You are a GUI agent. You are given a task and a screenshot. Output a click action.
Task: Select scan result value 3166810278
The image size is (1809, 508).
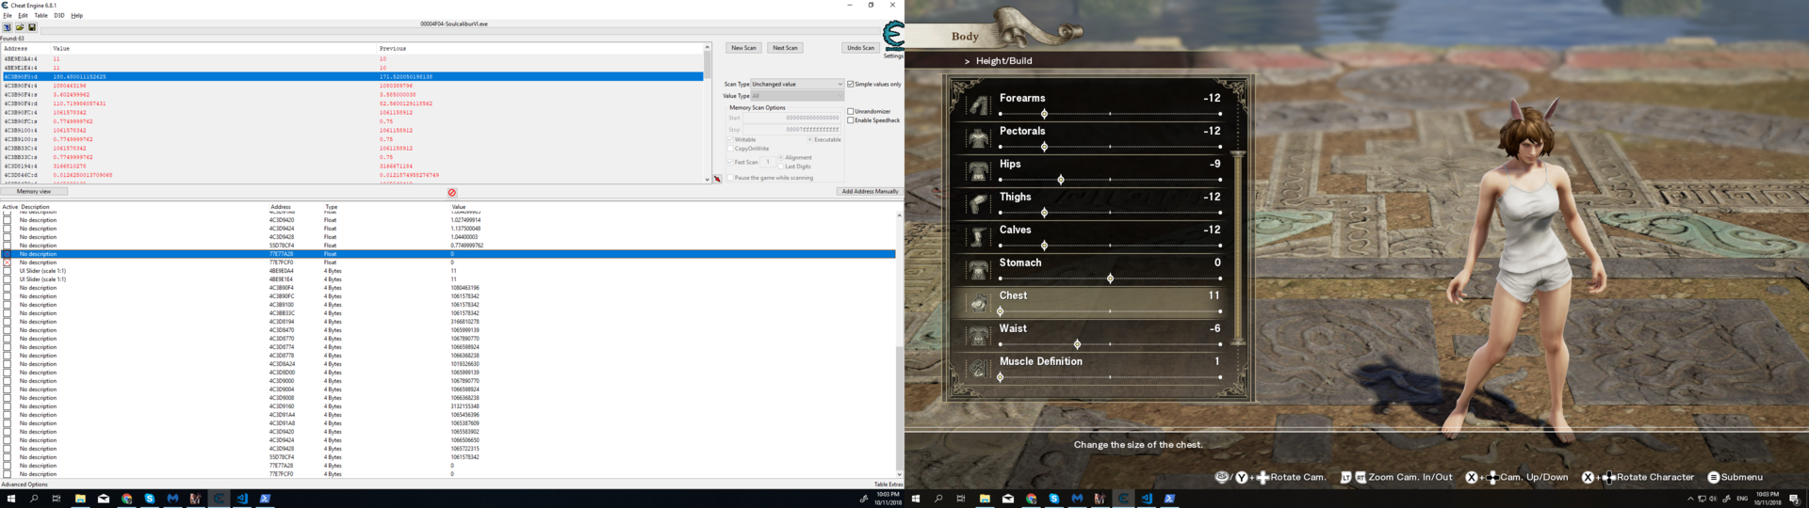pos(70,167)
